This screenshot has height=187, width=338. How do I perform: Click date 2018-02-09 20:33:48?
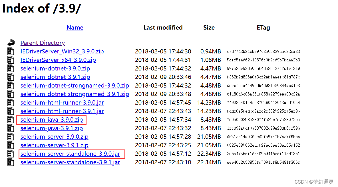(x=163, y=94)
